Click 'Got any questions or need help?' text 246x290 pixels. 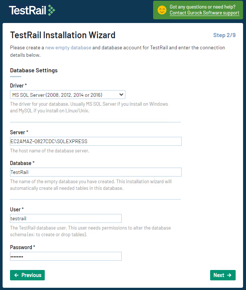tap(202, 7)
